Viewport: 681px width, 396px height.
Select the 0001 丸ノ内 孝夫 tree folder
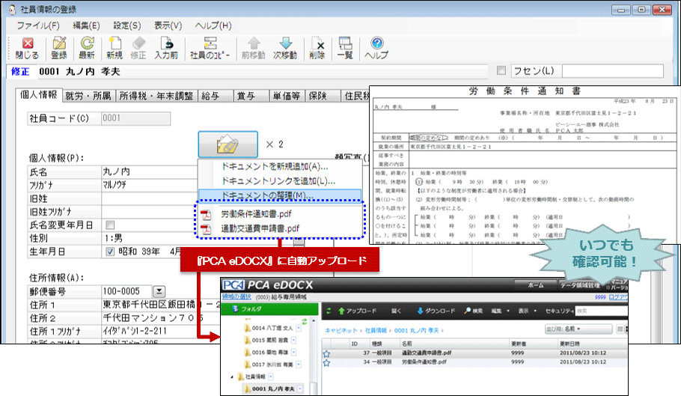click(x=273, y=389)
